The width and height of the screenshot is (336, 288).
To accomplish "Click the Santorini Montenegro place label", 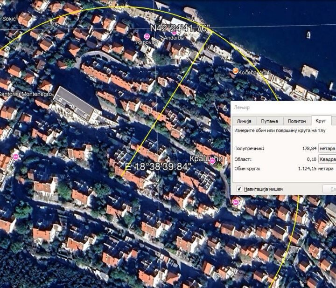I will pos(25,94).
